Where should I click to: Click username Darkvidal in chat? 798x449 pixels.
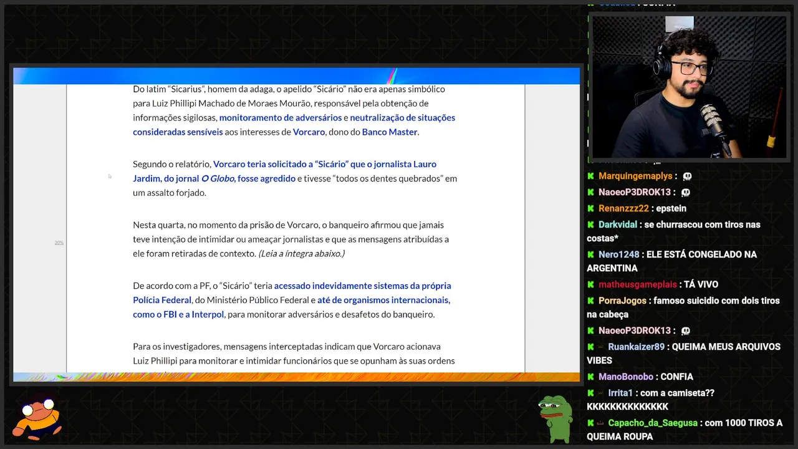pyautogui.click(x=617, y=224)
